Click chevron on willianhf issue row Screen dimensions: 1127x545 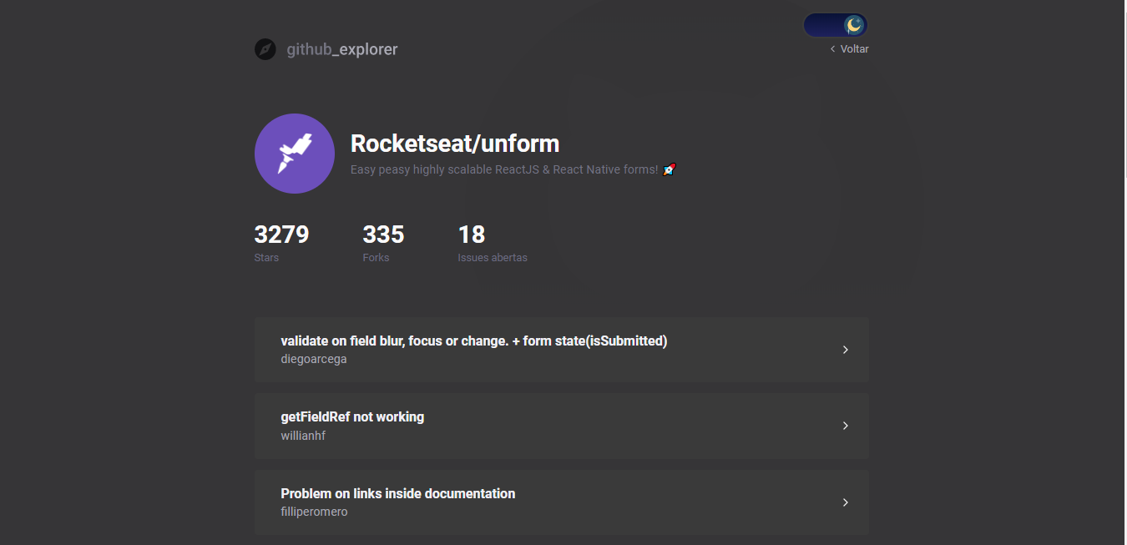[846, 426]
